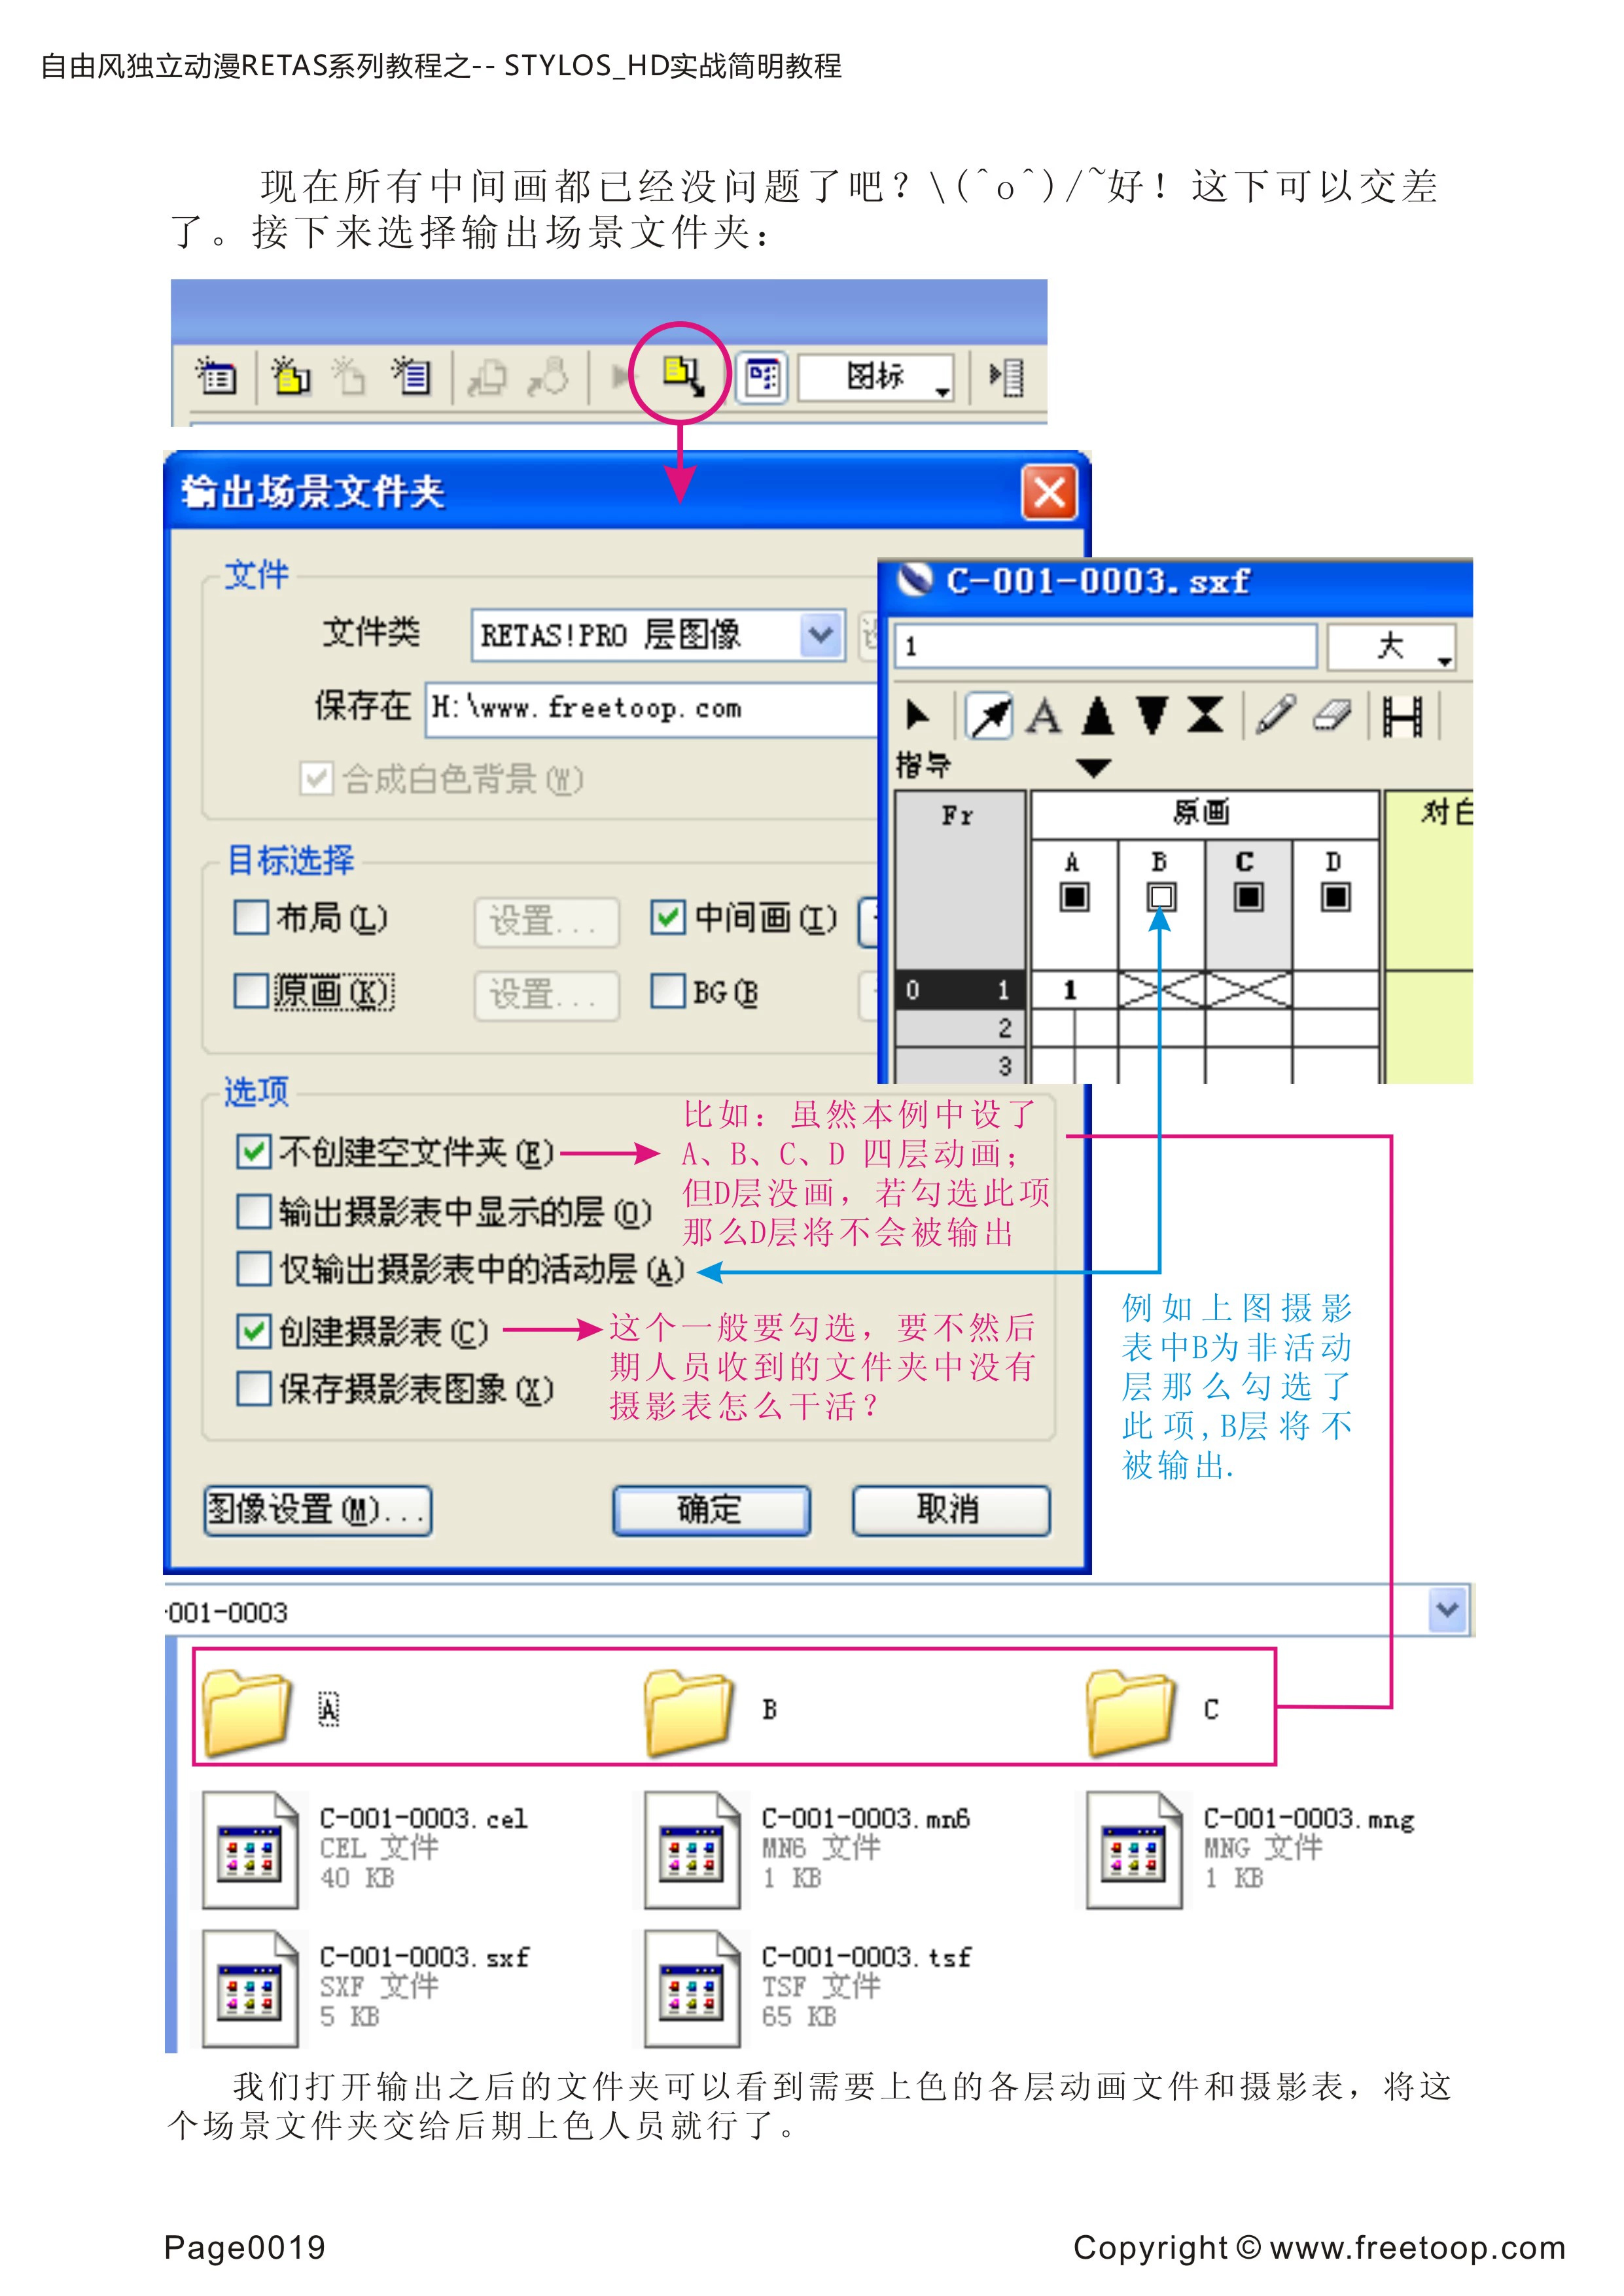Toggle 创建摄影表(C) checkbox
The image size is (1624, 2296).
[x=253, y=1331]
